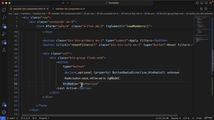Image resolution: width=214 pixels, height=120 pixels.
Task: Click the DatingApp command center search box
Action: coord(112,3)
